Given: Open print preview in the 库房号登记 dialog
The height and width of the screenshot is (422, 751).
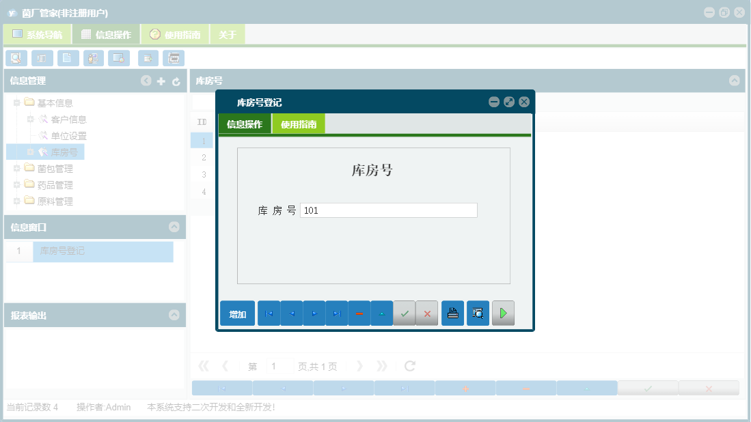Looking at the screenshot, I should tap(478, 313).
